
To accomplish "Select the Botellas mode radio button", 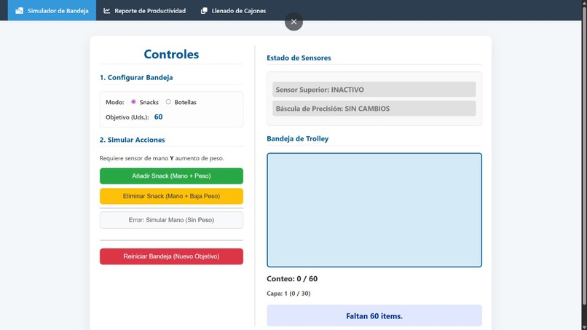I will [168, 102].
